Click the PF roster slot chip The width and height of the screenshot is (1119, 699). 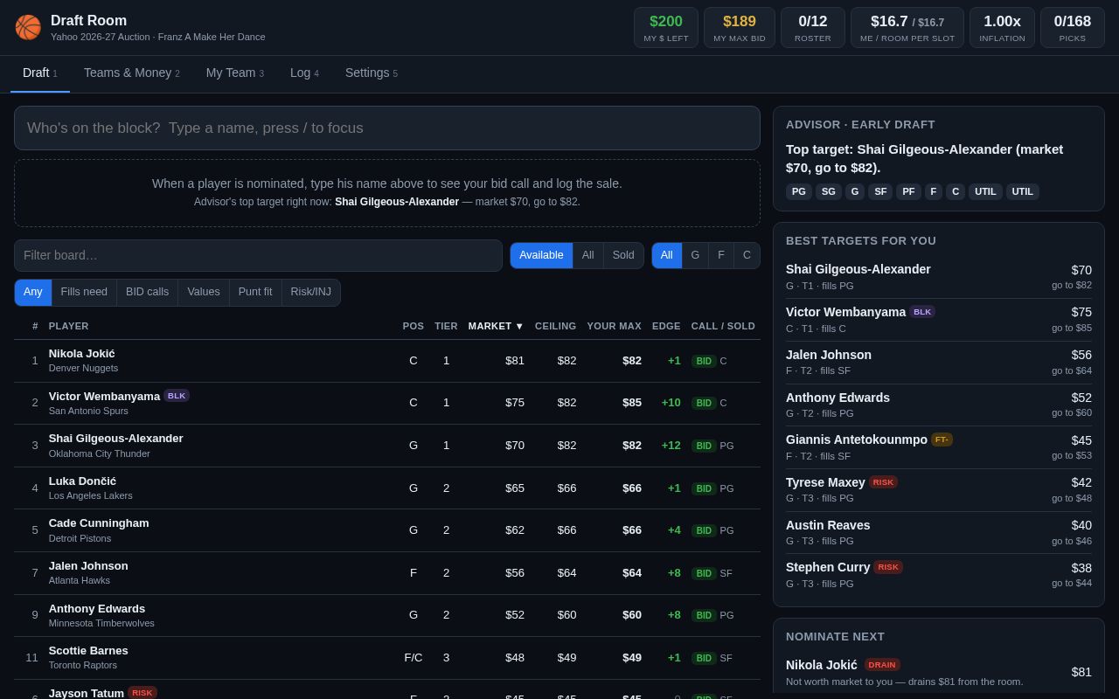[908, 191]
